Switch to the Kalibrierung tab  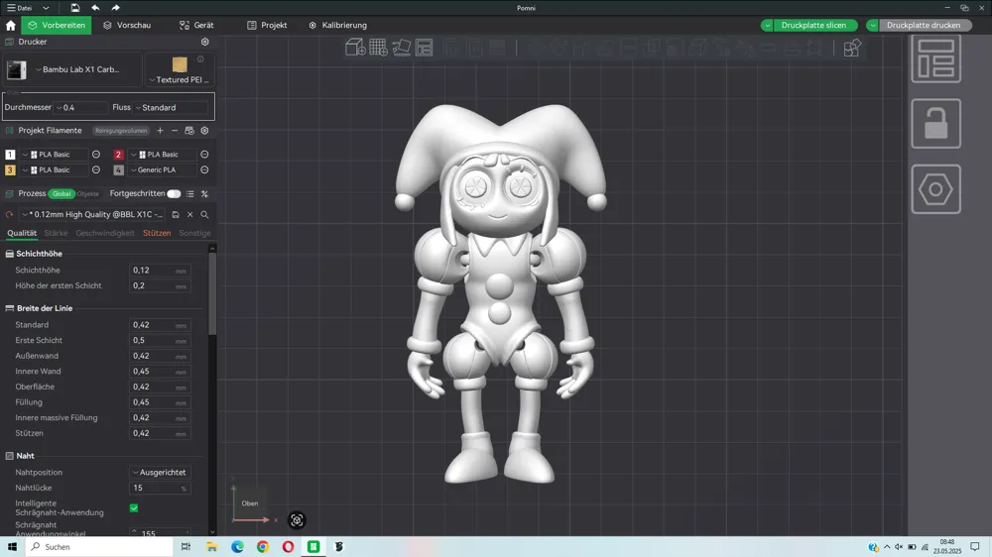point(338,26)
